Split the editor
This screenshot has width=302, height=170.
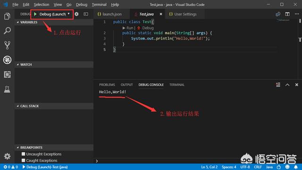287,14
